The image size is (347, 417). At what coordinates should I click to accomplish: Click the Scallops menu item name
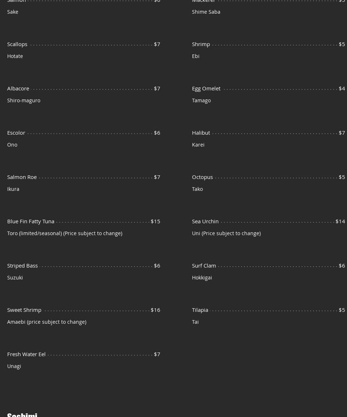click(x=17, y=44)
